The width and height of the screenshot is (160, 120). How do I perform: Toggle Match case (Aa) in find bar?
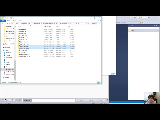point(6,100)
